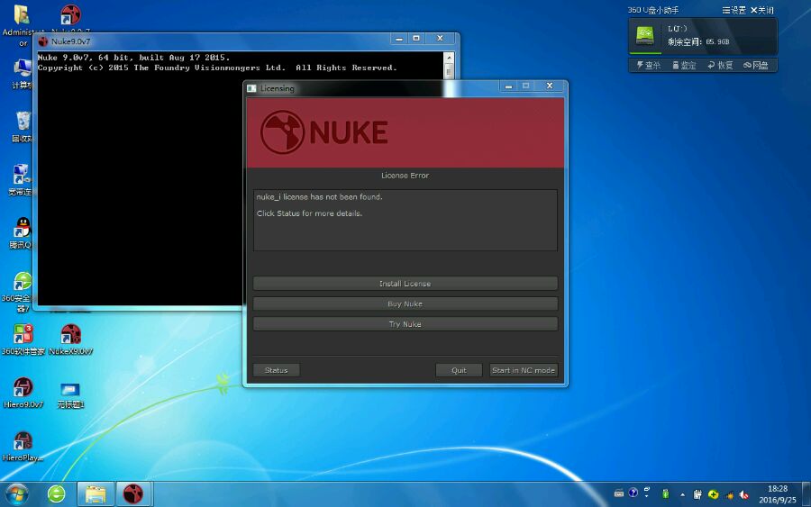Click the Nuke icon in the taskbar

click(133, 493)
